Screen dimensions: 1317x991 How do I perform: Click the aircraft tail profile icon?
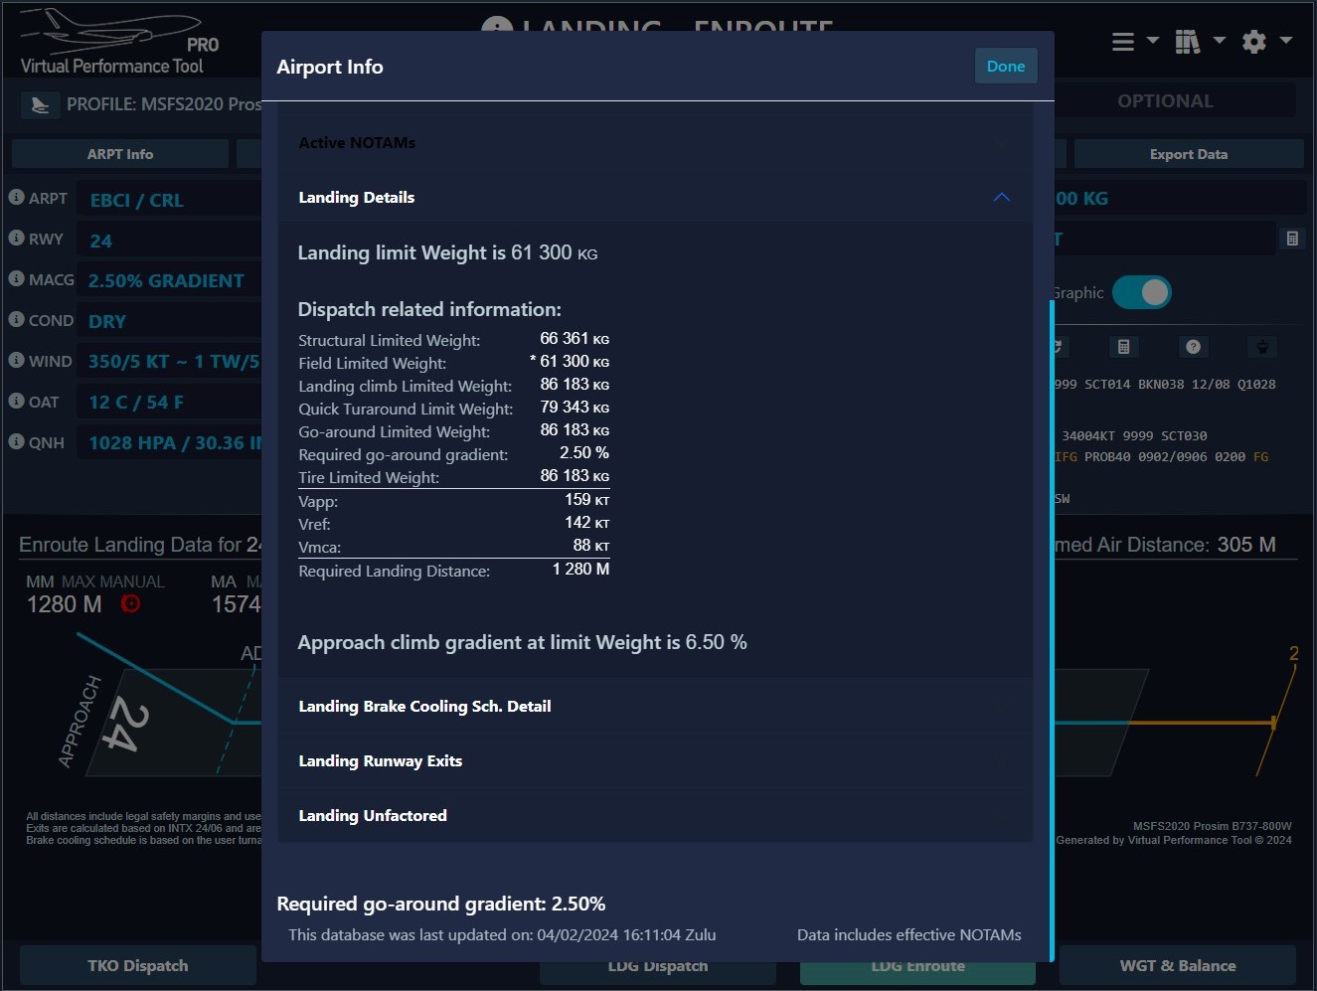(x=40, y=104)
